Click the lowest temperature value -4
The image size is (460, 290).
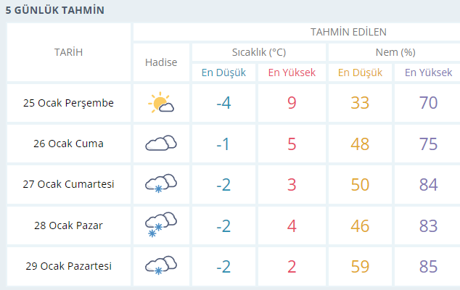[x=223, y=103]
